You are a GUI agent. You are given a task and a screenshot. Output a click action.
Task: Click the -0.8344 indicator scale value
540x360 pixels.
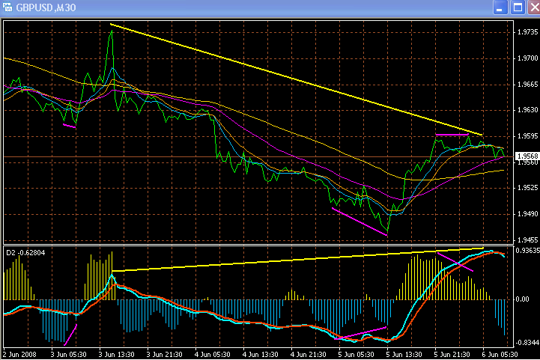[527, 343]
